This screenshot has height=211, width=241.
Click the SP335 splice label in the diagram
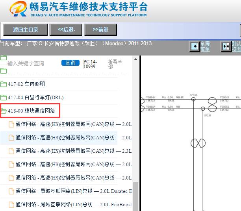click(x=193, y=95)
